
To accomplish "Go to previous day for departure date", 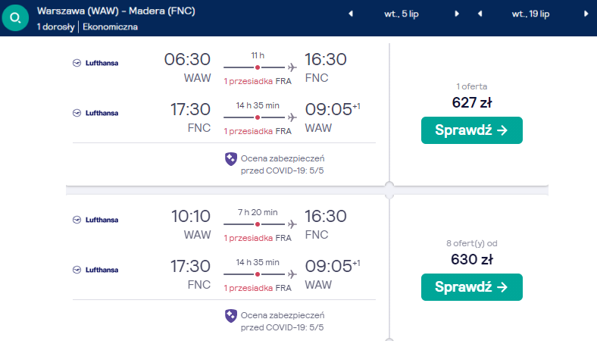I will pos(351,14).
